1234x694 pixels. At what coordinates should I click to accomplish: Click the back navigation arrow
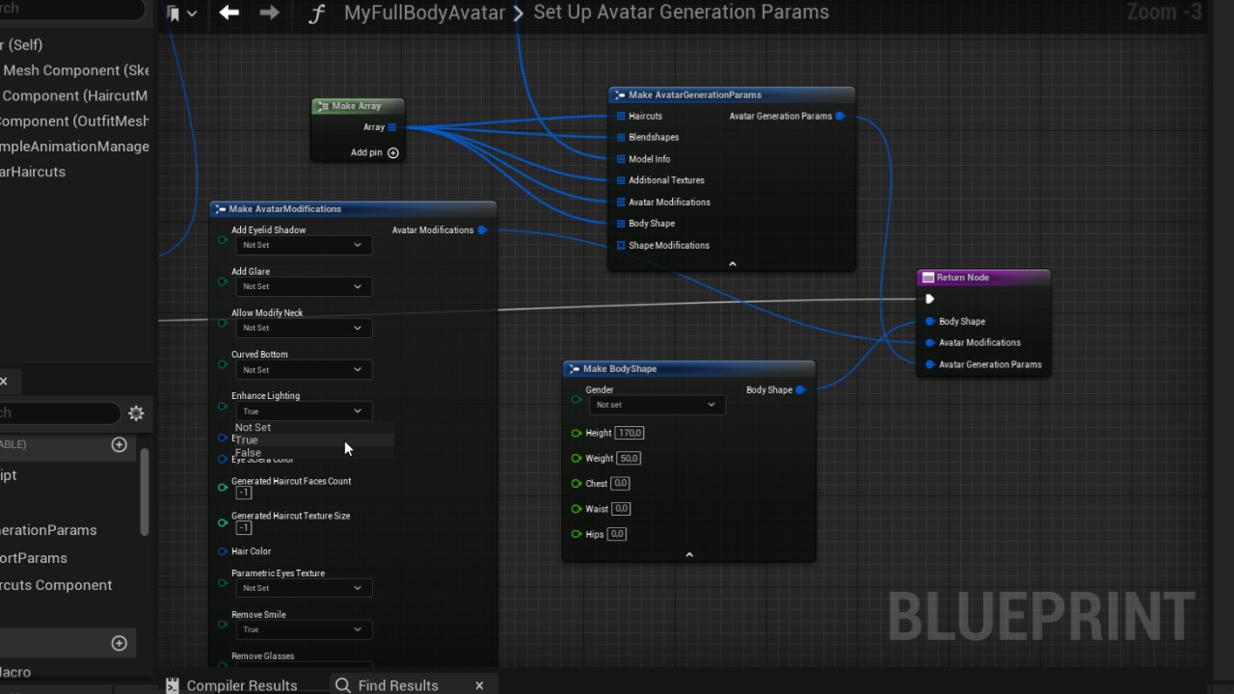(228, 13)
